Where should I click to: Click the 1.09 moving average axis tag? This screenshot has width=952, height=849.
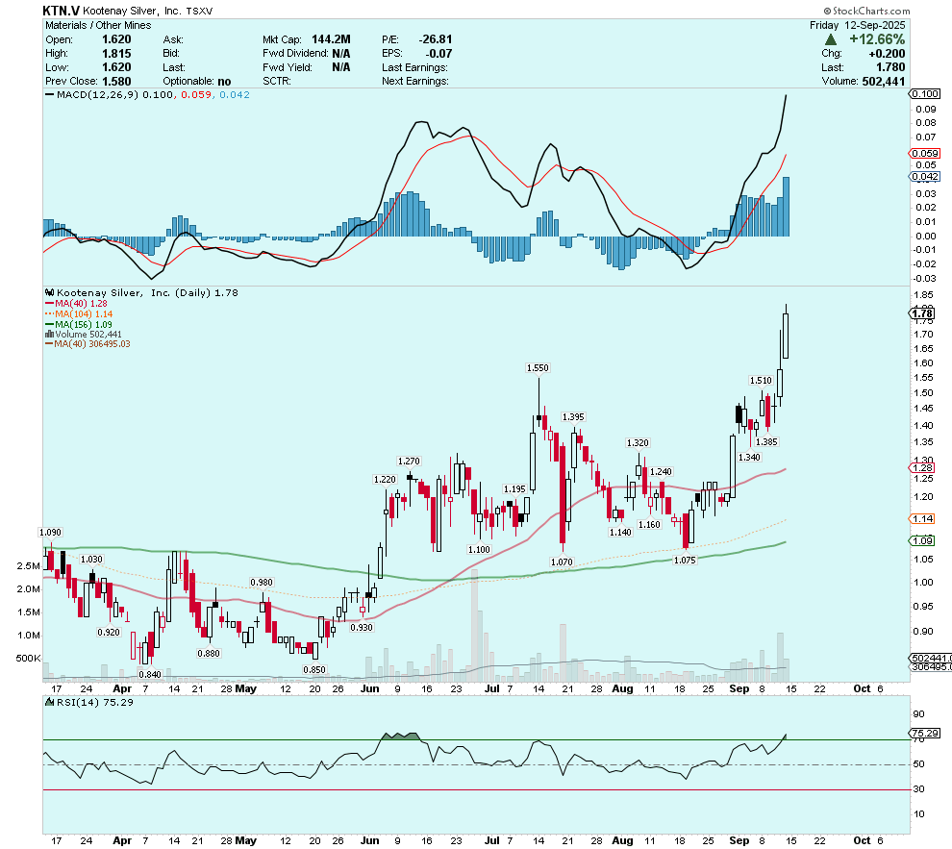(921, 540)
